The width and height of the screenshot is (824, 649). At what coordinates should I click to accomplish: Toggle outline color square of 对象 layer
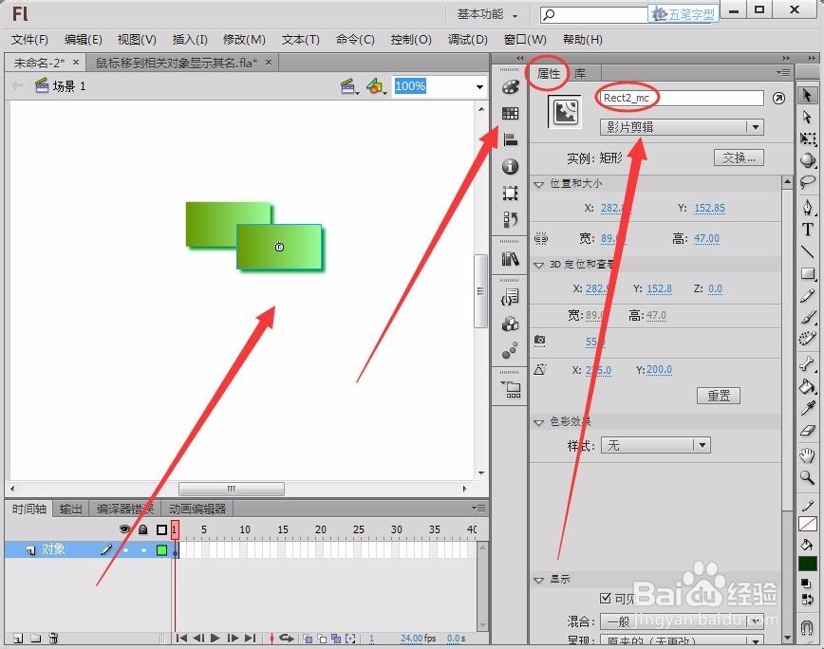161,550
